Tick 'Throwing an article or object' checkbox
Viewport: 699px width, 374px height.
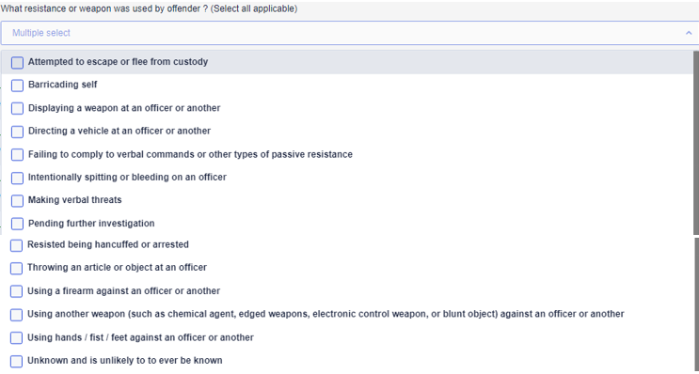point(17,269)
